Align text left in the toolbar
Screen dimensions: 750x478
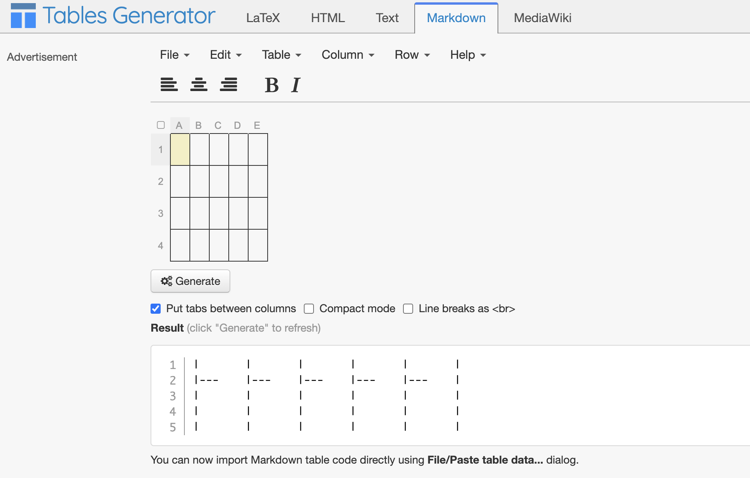(x=169, y=84)
